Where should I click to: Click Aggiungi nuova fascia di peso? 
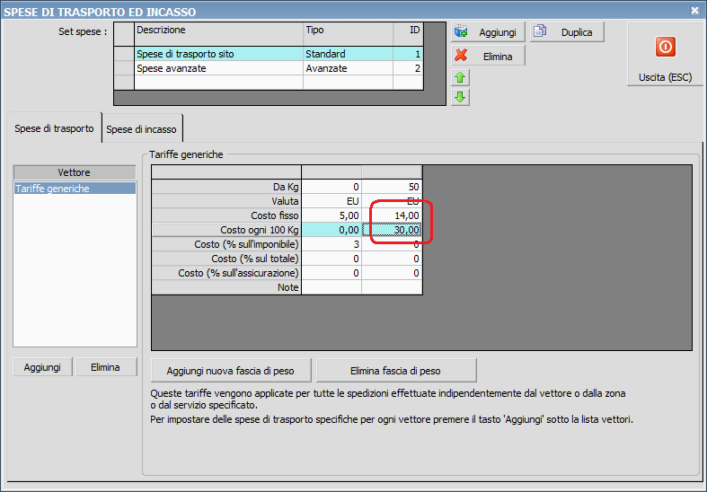pyautogui.click(x=231, y=371)
